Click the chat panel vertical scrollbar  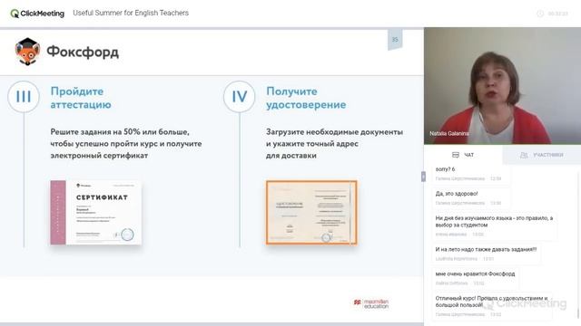pos(577,244)
